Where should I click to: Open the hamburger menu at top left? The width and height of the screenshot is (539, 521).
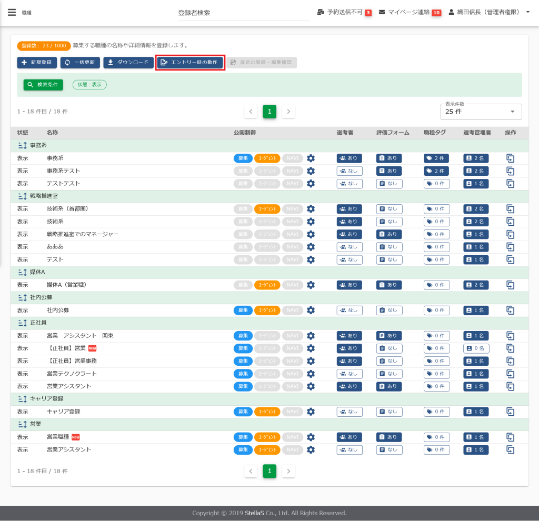[12, 12]
